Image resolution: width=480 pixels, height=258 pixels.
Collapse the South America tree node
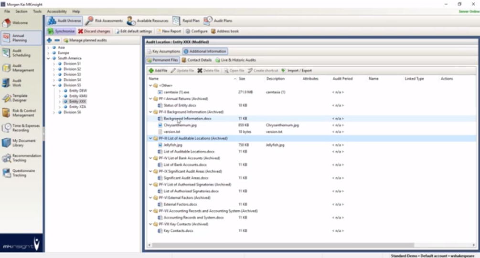click(49, 58)
